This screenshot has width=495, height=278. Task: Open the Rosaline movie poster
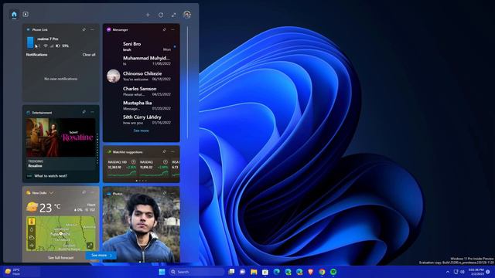(x=60, y=137)
